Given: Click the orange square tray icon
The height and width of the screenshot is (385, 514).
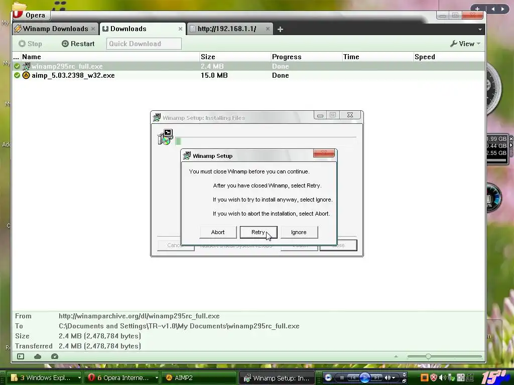Looking at the screenshot, I should 425,377.
